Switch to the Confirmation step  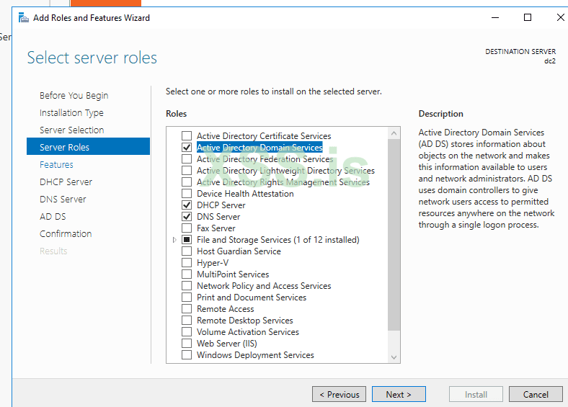tap(66, 234)
